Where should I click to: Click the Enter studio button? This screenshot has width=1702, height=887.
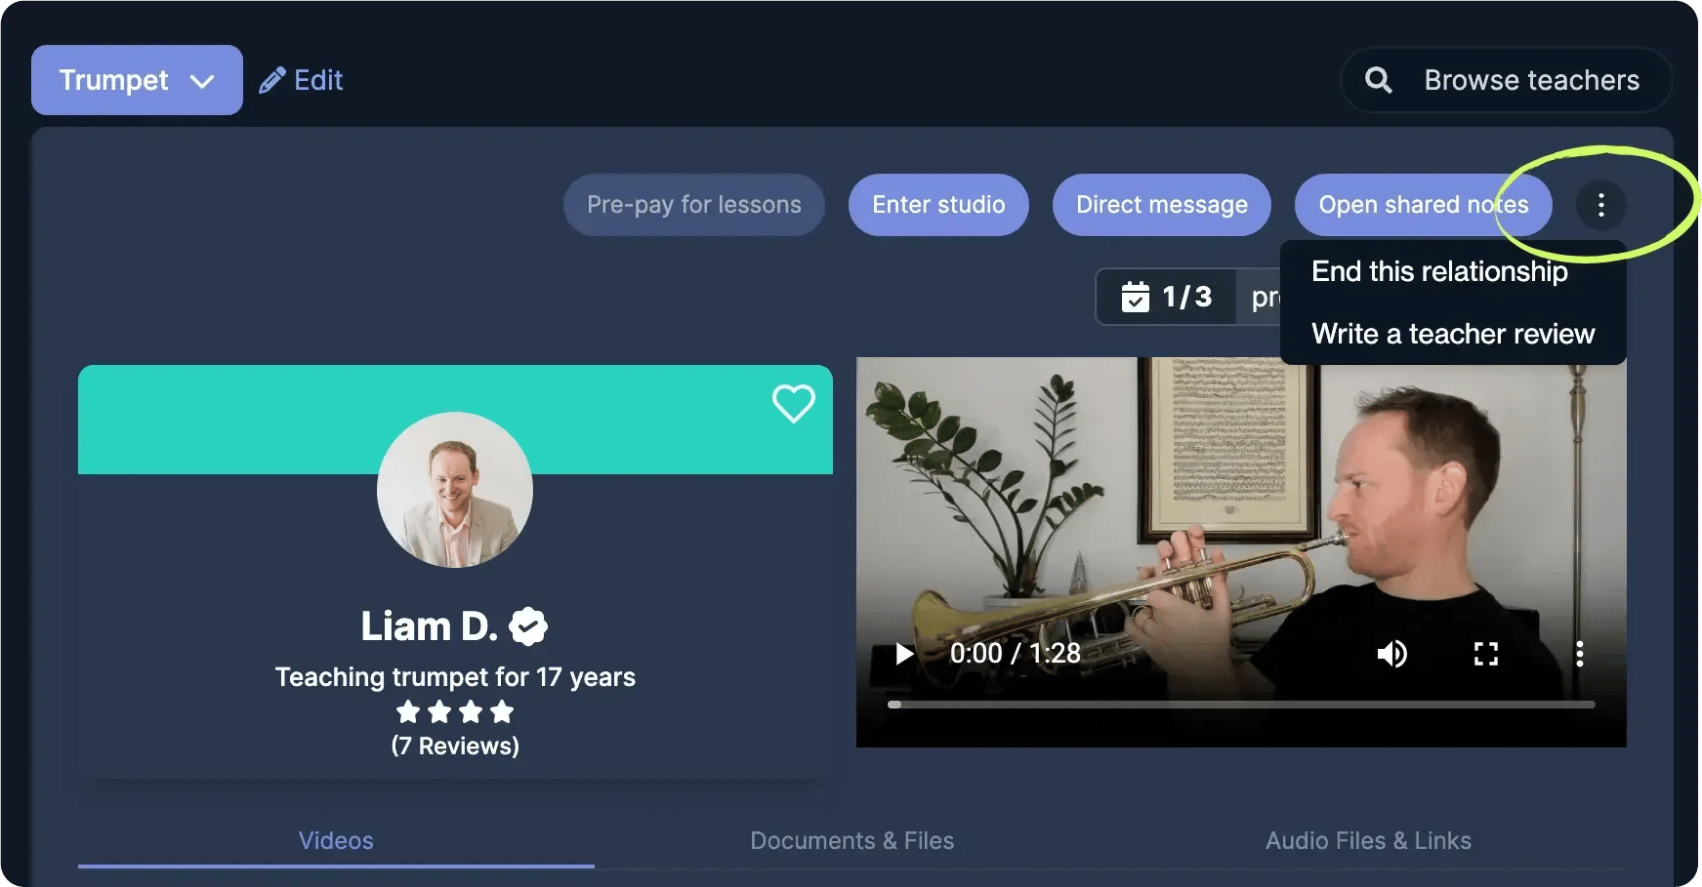coord(938,205)
